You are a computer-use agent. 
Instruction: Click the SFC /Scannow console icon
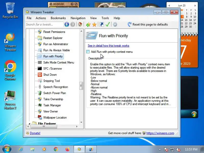click(x=40, y=68)
